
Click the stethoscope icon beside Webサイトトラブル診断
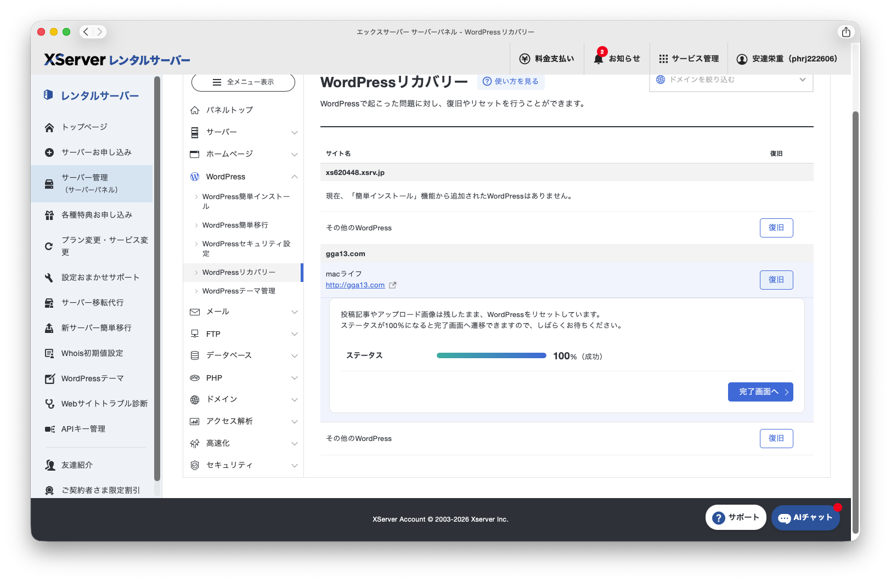click(x=49, y=404)
